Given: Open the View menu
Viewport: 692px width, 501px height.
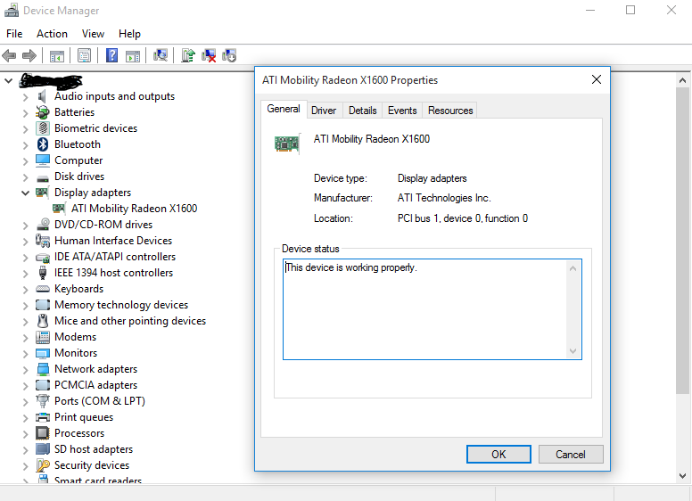Looking at the screenshot, I should [x=93, y=34].
